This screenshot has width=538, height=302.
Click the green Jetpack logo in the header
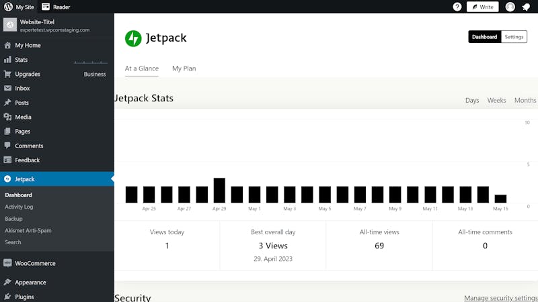[x=133, y=38]
